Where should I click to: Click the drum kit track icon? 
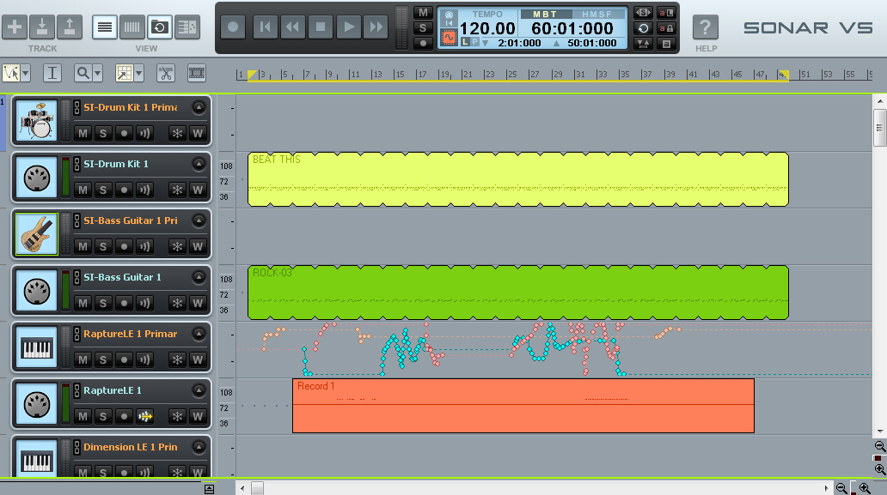point(37,121)
